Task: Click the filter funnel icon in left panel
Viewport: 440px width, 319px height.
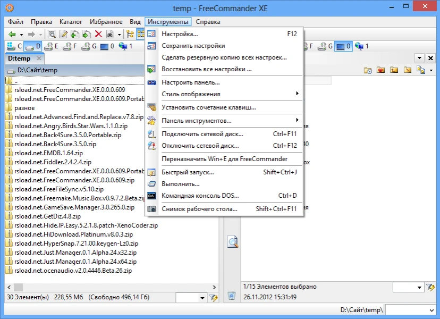Action: coord(213,298)
